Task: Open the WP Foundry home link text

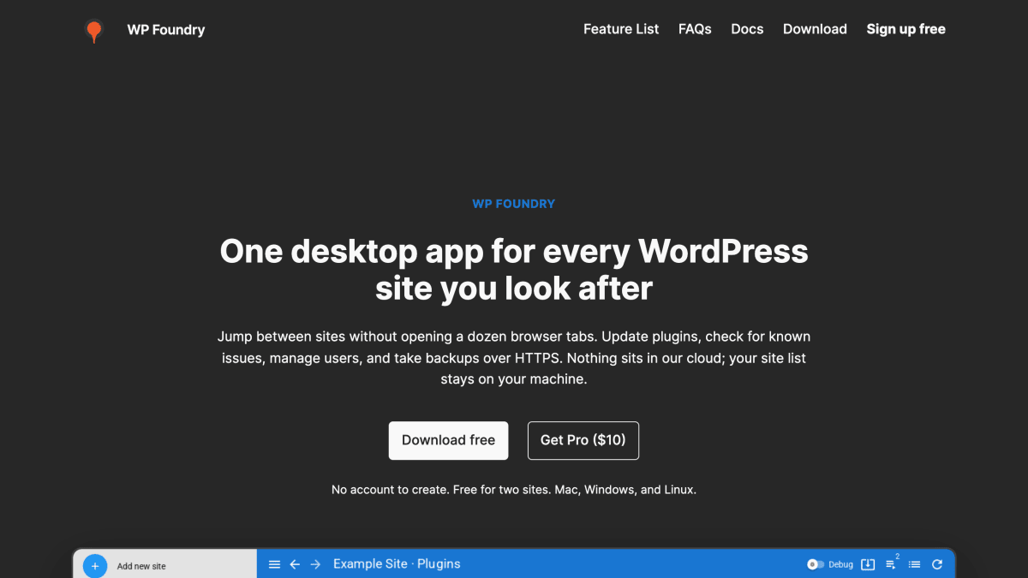Action: (x=166, y=29)
